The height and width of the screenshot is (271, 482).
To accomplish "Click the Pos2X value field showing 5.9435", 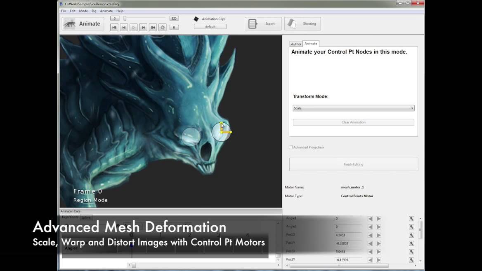I will coord(348,252).
